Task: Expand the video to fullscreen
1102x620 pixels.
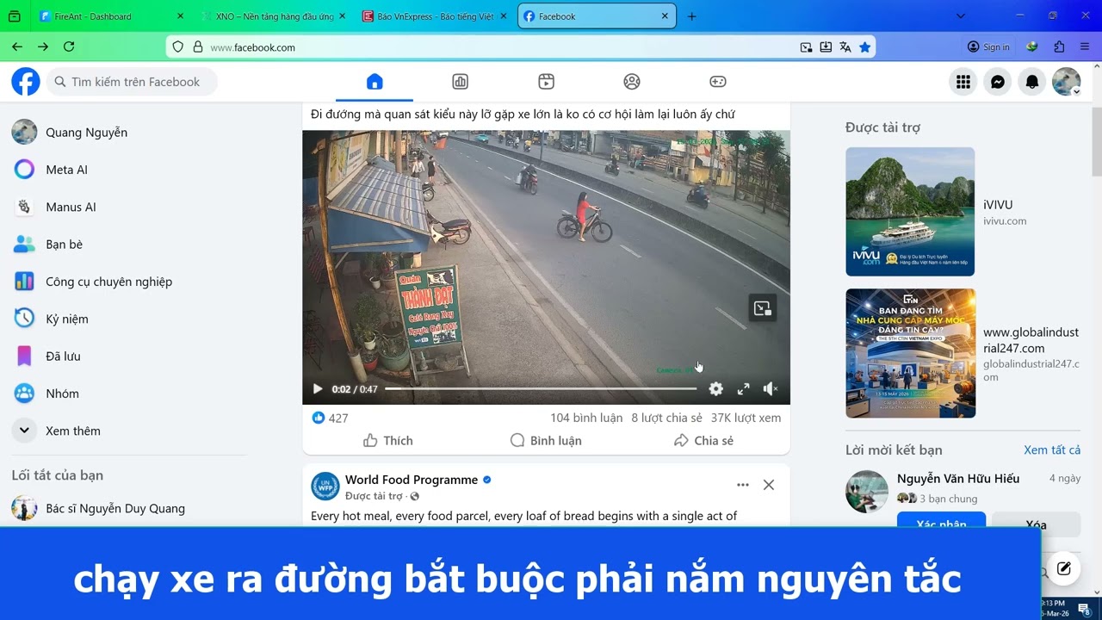Action: pos(744,389)
